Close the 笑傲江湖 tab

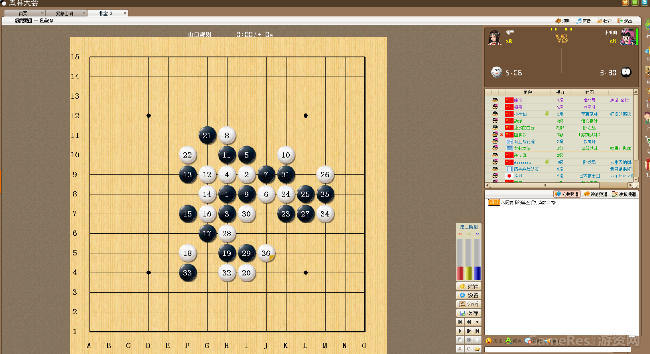pyautogui.click(x=83, y=13)
